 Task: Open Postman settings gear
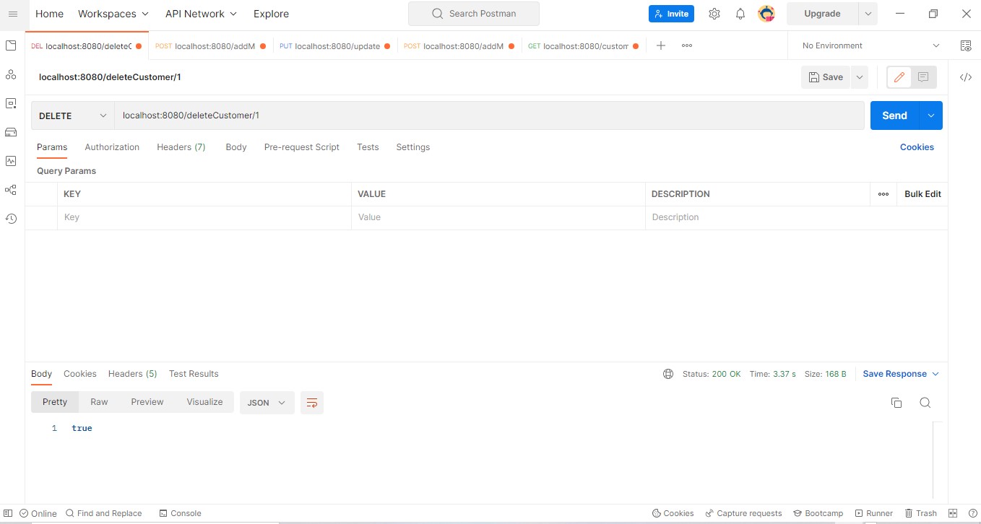click(714, 14)
